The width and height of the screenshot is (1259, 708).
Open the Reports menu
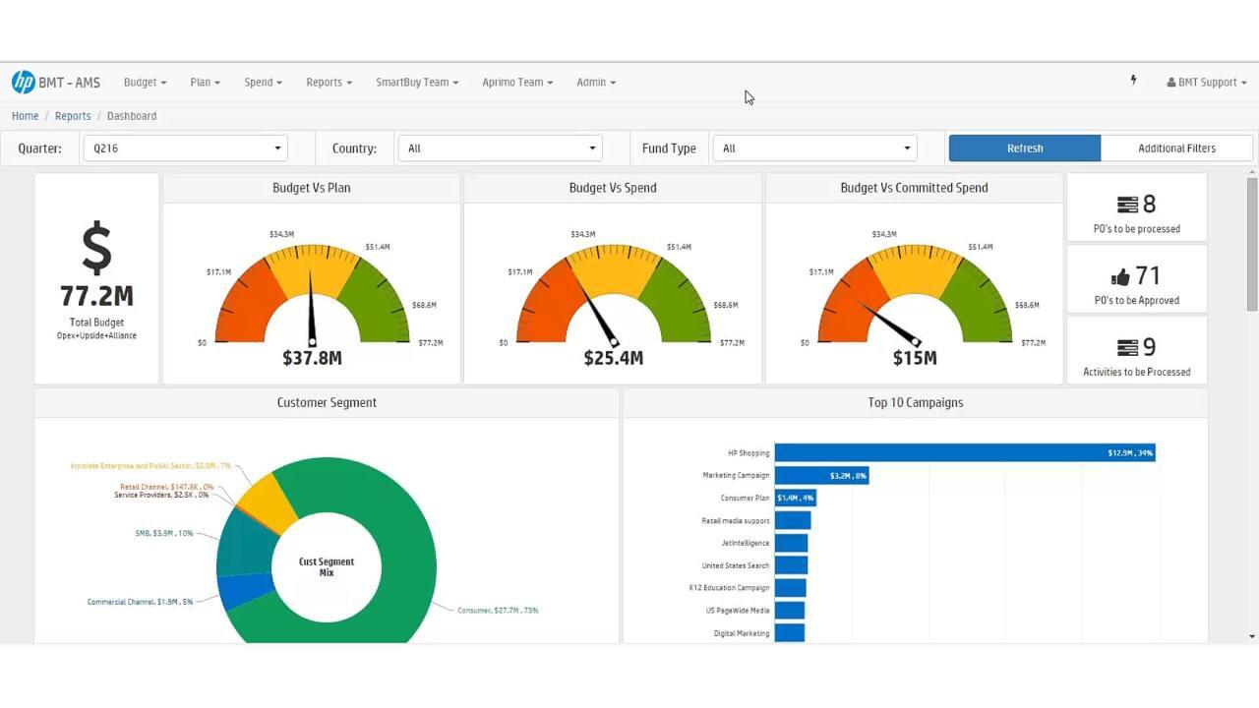pos(329,83)
